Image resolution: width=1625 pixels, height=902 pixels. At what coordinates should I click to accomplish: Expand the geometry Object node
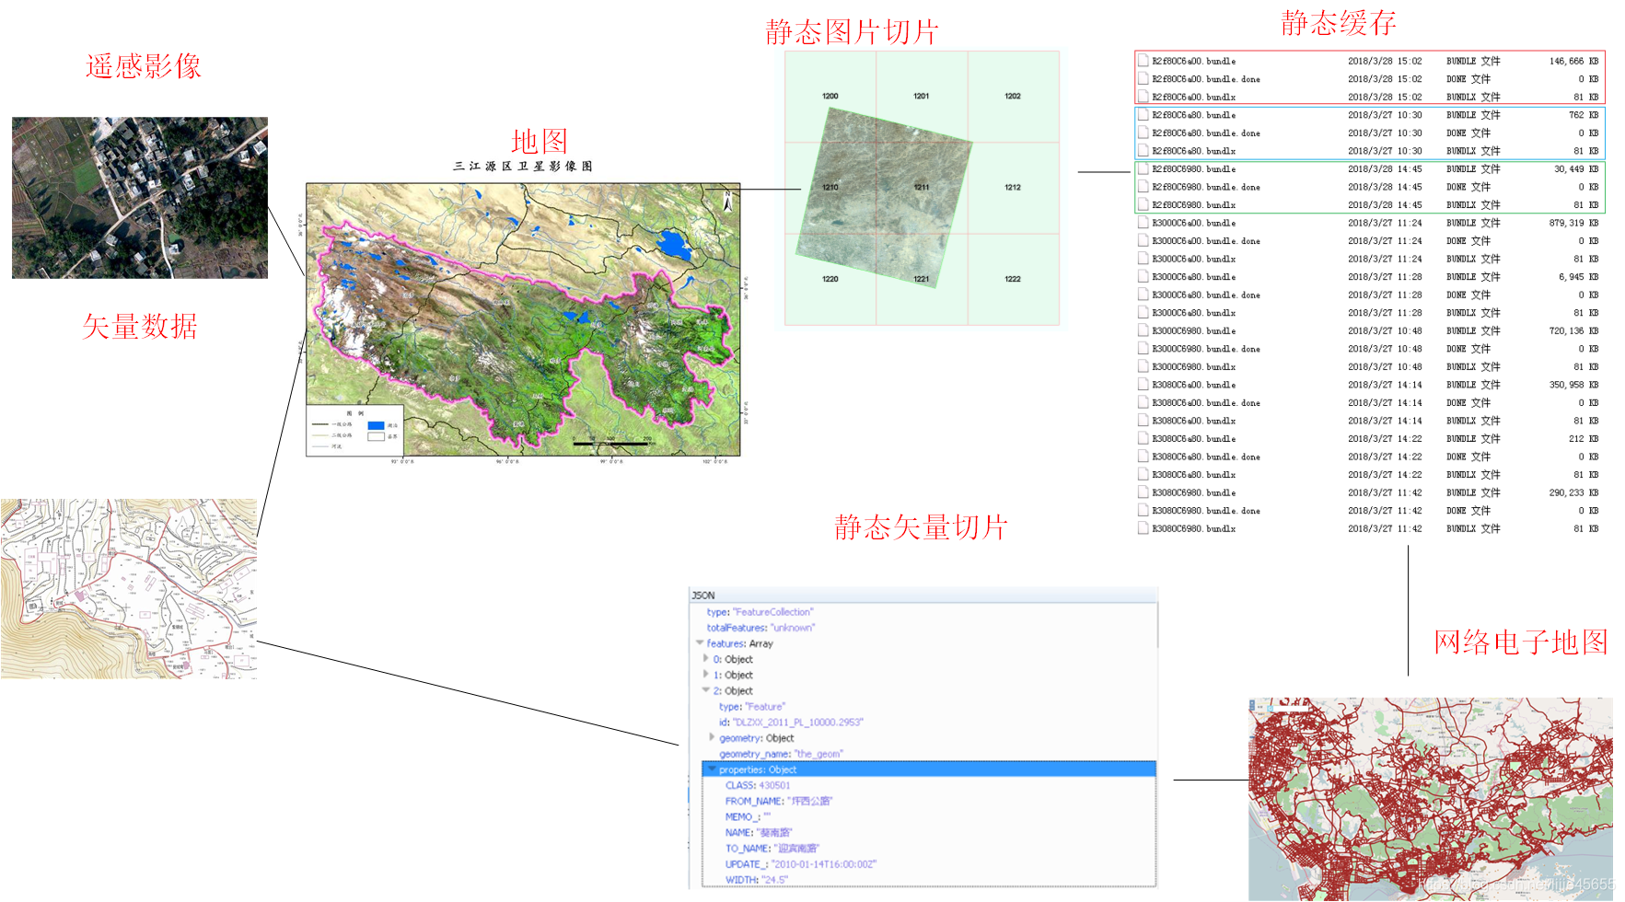coord(710,737)
